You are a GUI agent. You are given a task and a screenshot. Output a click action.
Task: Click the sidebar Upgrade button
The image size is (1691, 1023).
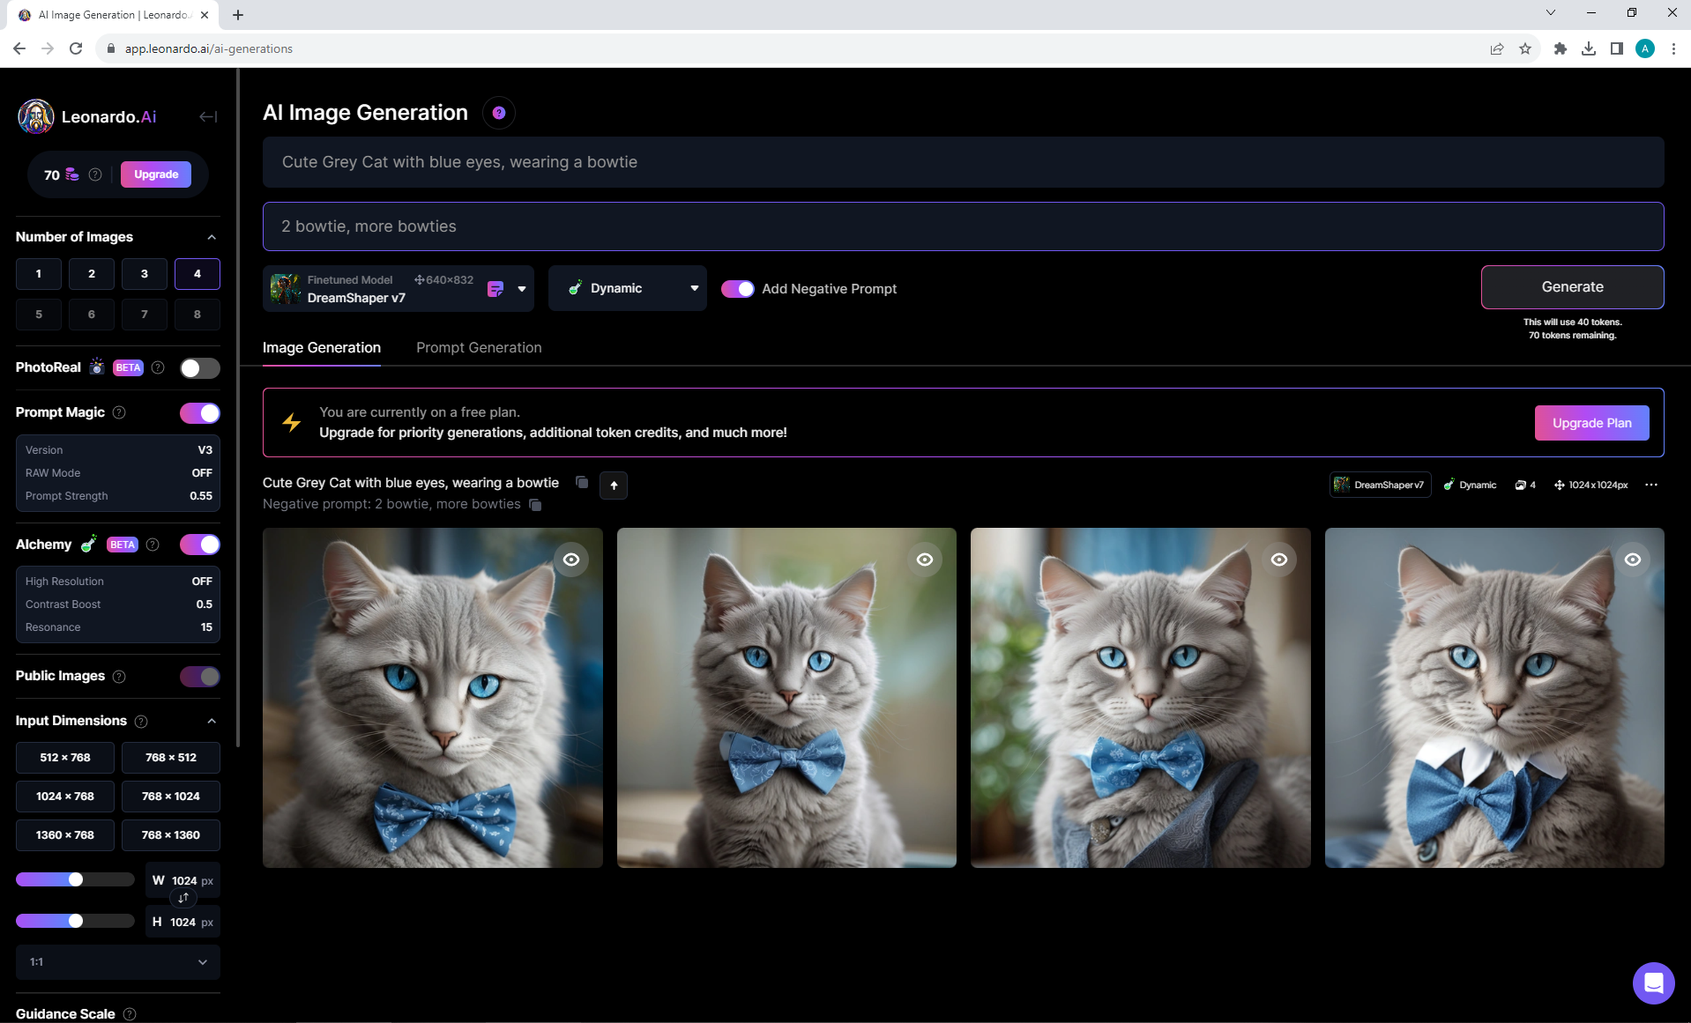[x=156, y=174]
